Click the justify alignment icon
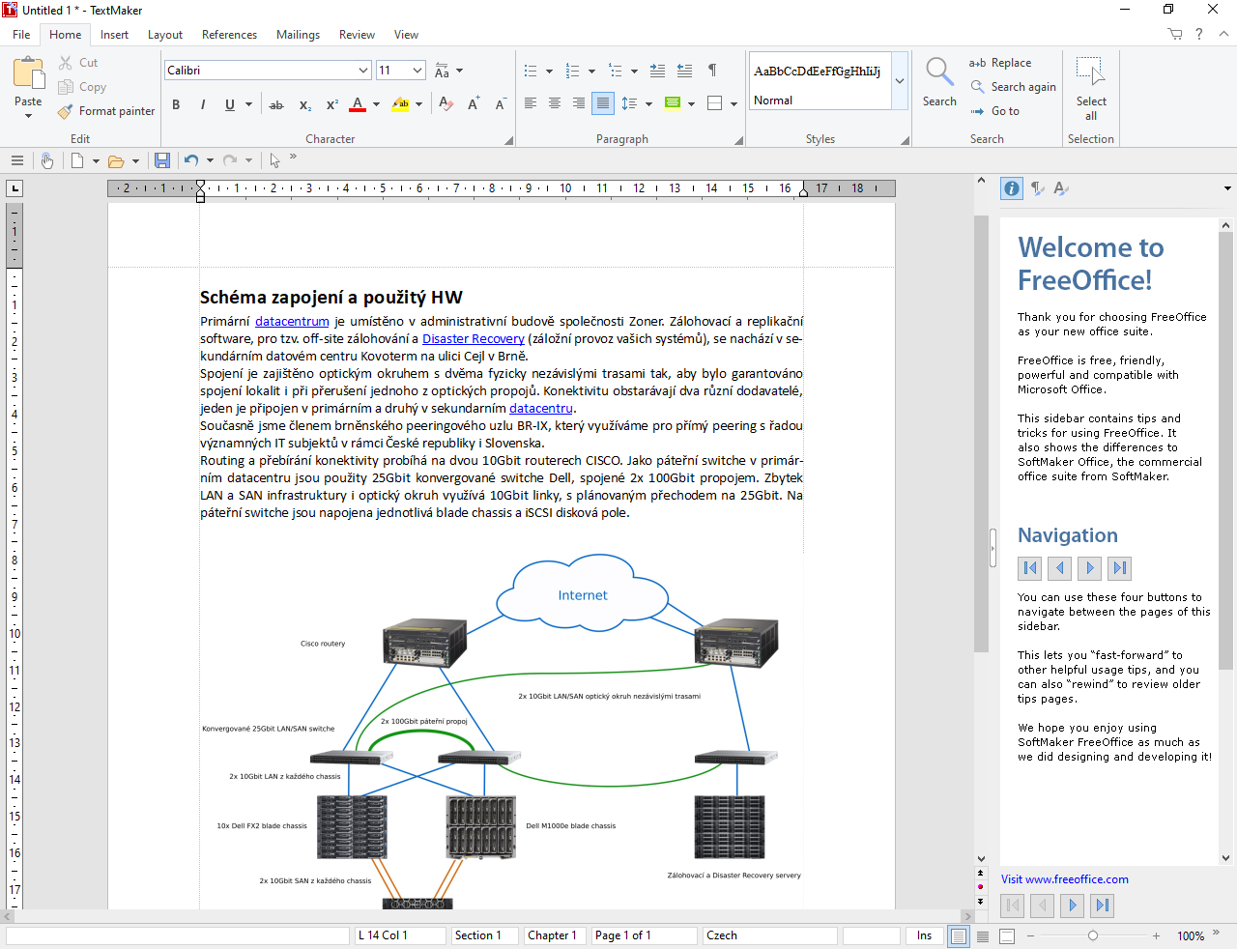The image size is (1237, 949). pos(602,103)
